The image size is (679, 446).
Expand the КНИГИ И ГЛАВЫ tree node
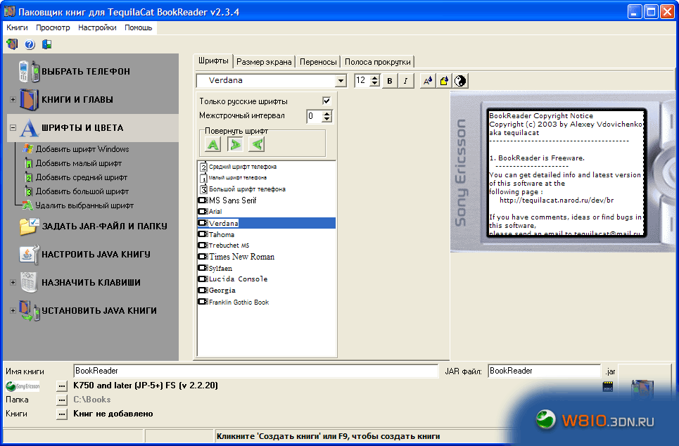13,100
